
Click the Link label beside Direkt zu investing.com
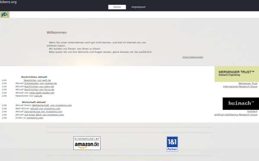point(4,118)
